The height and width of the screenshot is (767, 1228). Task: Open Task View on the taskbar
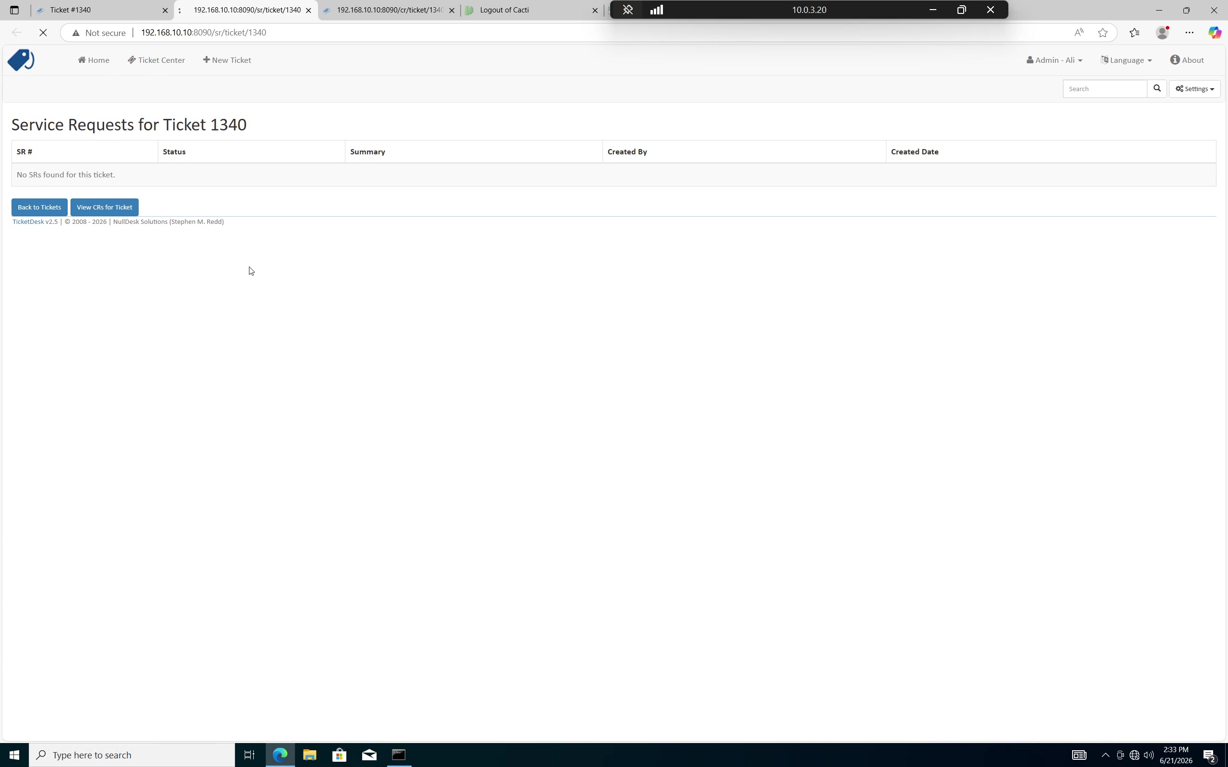[x=249, y=755]
